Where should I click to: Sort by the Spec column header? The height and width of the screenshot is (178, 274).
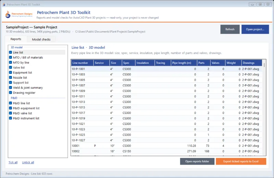[x=128, y=63]
